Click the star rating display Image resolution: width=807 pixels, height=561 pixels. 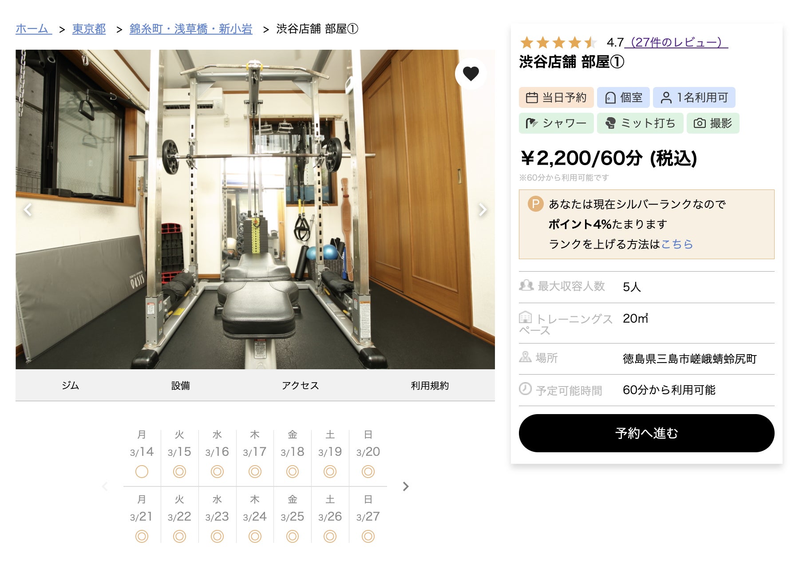coord(559,43)
